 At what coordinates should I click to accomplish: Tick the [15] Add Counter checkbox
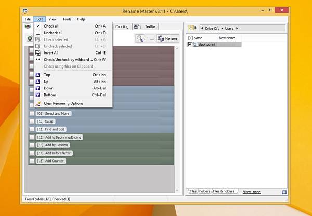tap(32, 161)
